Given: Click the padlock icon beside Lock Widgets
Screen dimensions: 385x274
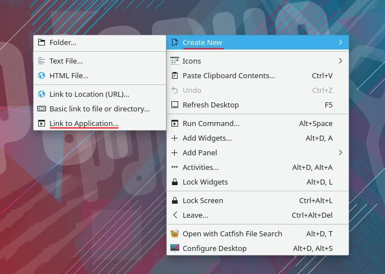Looking at the screenshot, I should pyautogui.click(x=174, y=182).
